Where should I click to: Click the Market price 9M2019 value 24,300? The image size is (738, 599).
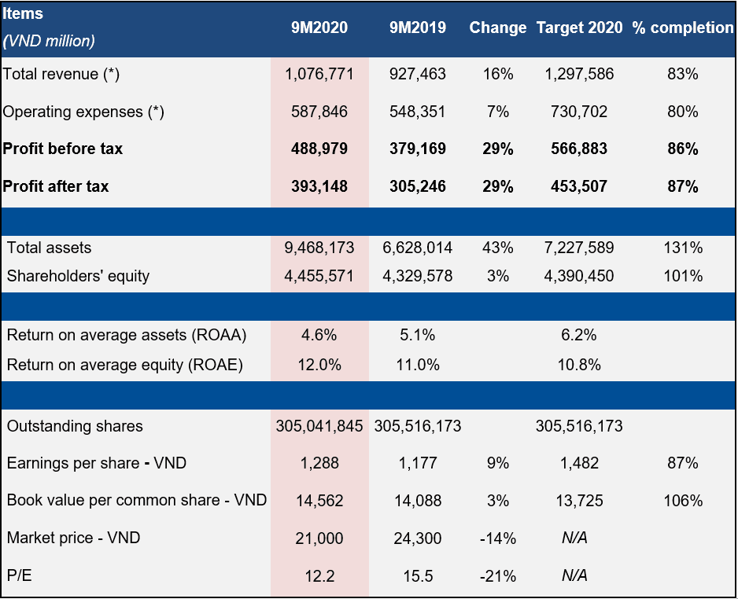(x=418, y=538)
